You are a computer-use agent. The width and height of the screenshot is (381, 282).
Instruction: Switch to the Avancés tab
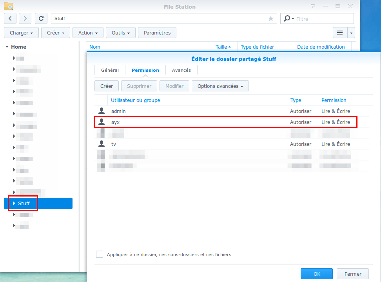[x=181, y=70]
